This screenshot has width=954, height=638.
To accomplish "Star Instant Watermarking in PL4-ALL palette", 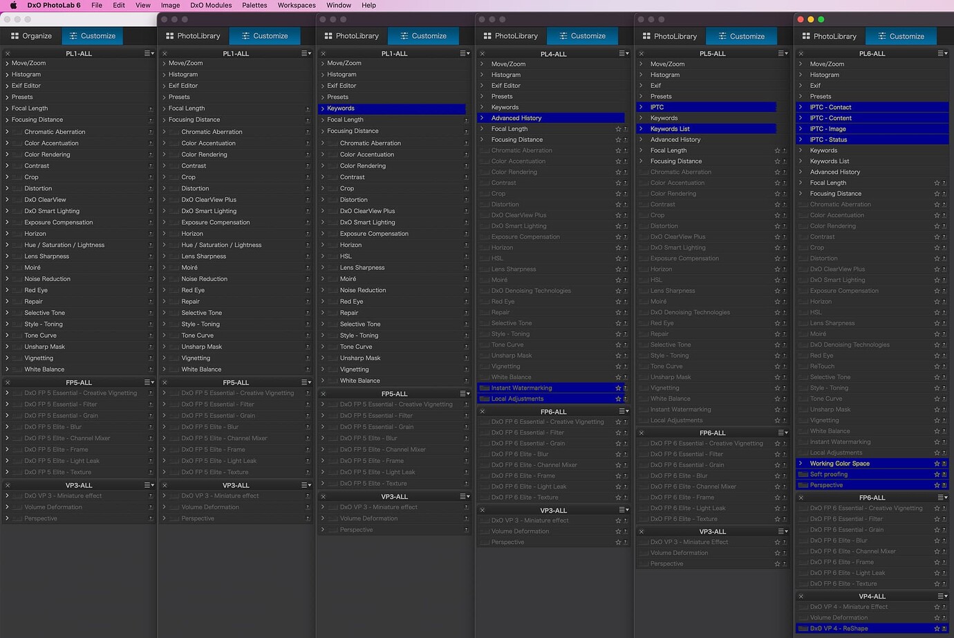I will pos(618,388).
